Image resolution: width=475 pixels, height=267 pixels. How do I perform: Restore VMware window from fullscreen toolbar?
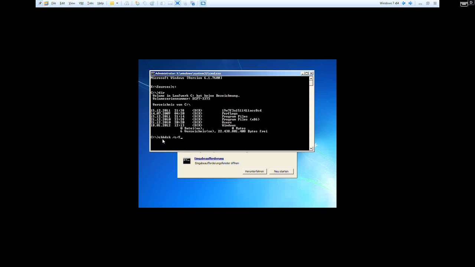coord(427,3)
